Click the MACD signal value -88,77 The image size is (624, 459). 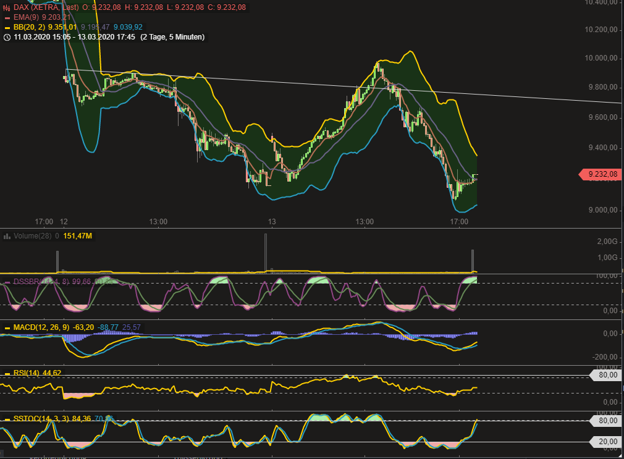(x=108, y=327)
